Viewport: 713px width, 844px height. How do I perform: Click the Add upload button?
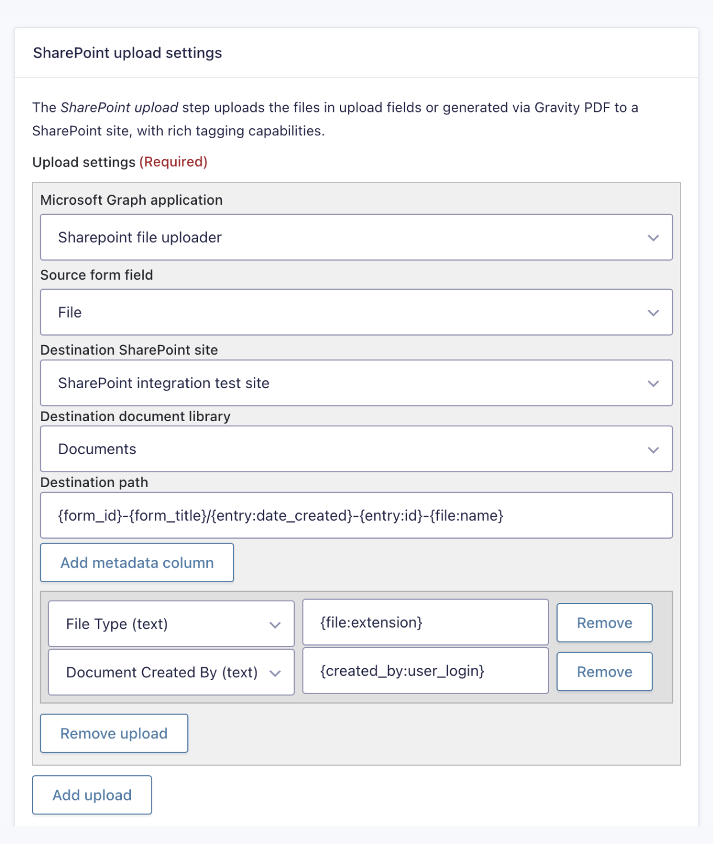(x=92, y=795)
